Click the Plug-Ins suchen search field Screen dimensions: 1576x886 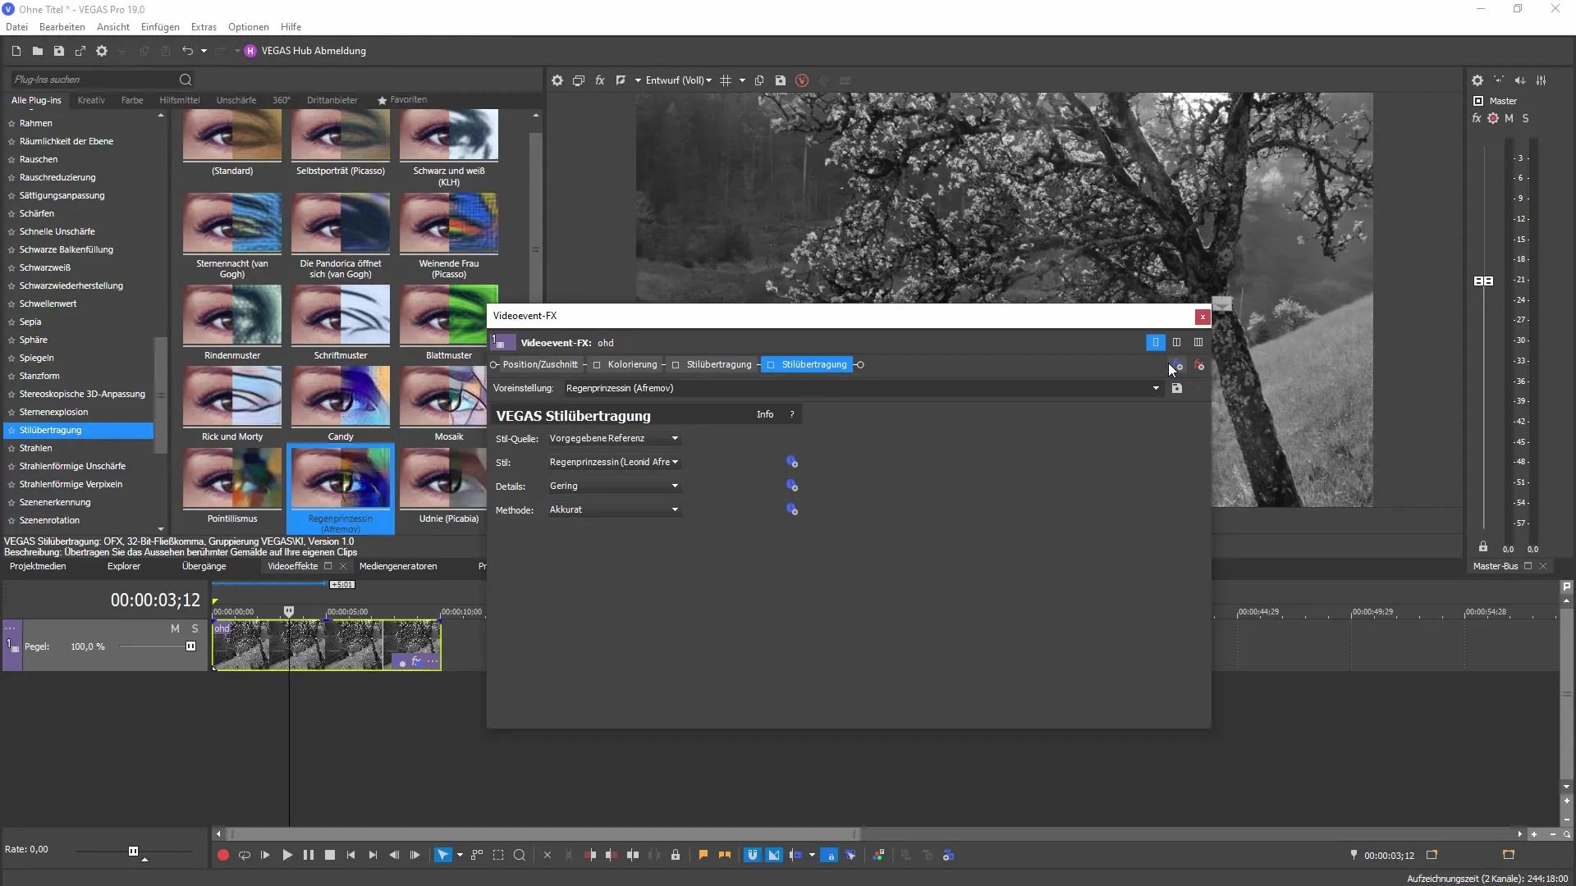[x=94, y=80]
